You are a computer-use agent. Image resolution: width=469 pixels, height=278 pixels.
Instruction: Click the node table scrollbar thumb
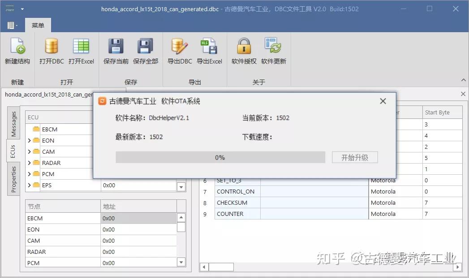(x=181, y=227)
